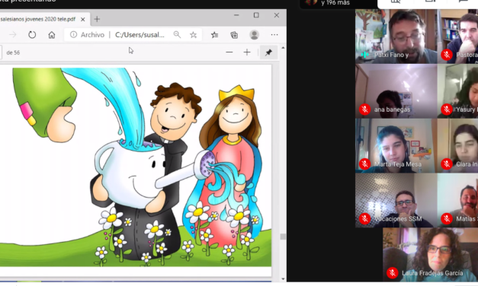
Task: Click muted mic icon on Clara tile
Action: pyautogui.click(x=447, y=164)
